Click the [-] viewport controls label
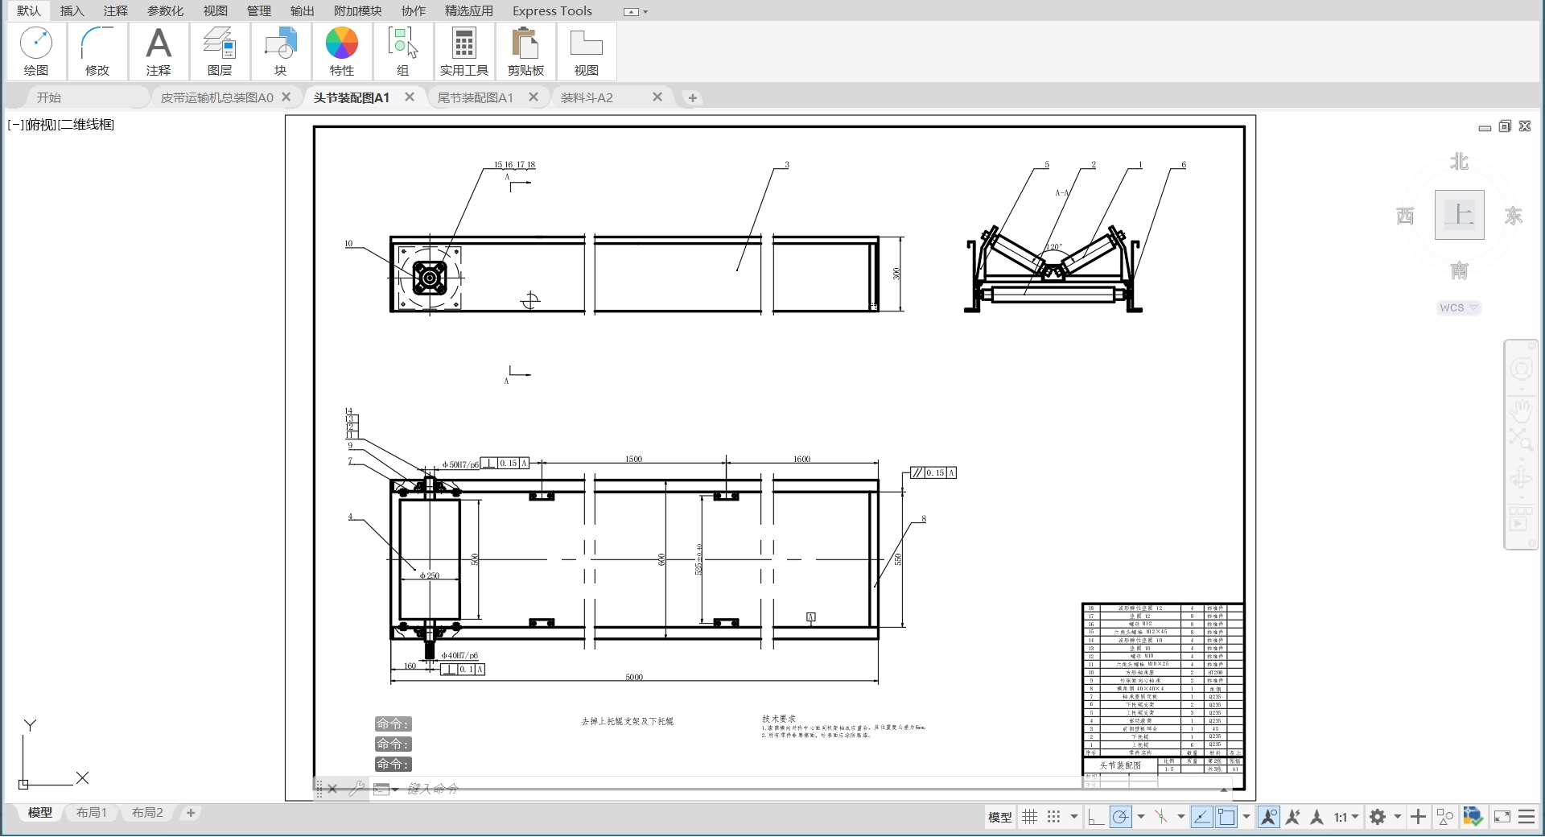 [x=15, y=125]
